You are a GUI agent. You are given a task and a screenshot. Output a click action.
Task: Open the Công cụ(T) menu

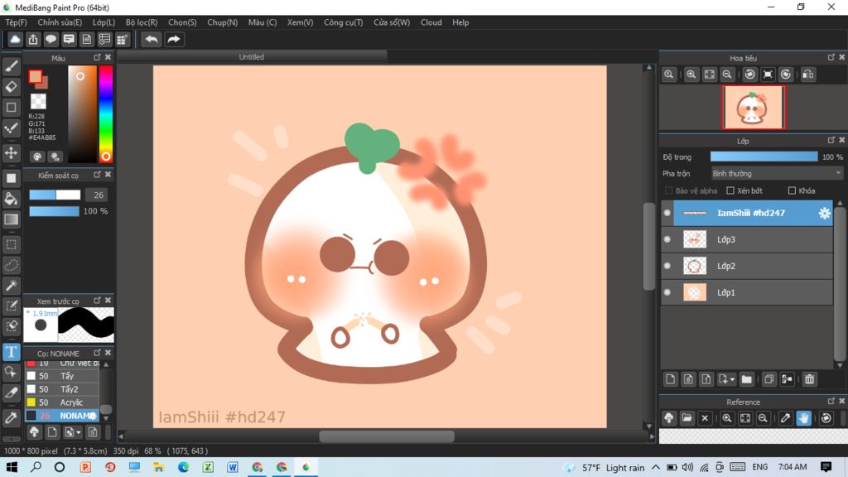343,22
